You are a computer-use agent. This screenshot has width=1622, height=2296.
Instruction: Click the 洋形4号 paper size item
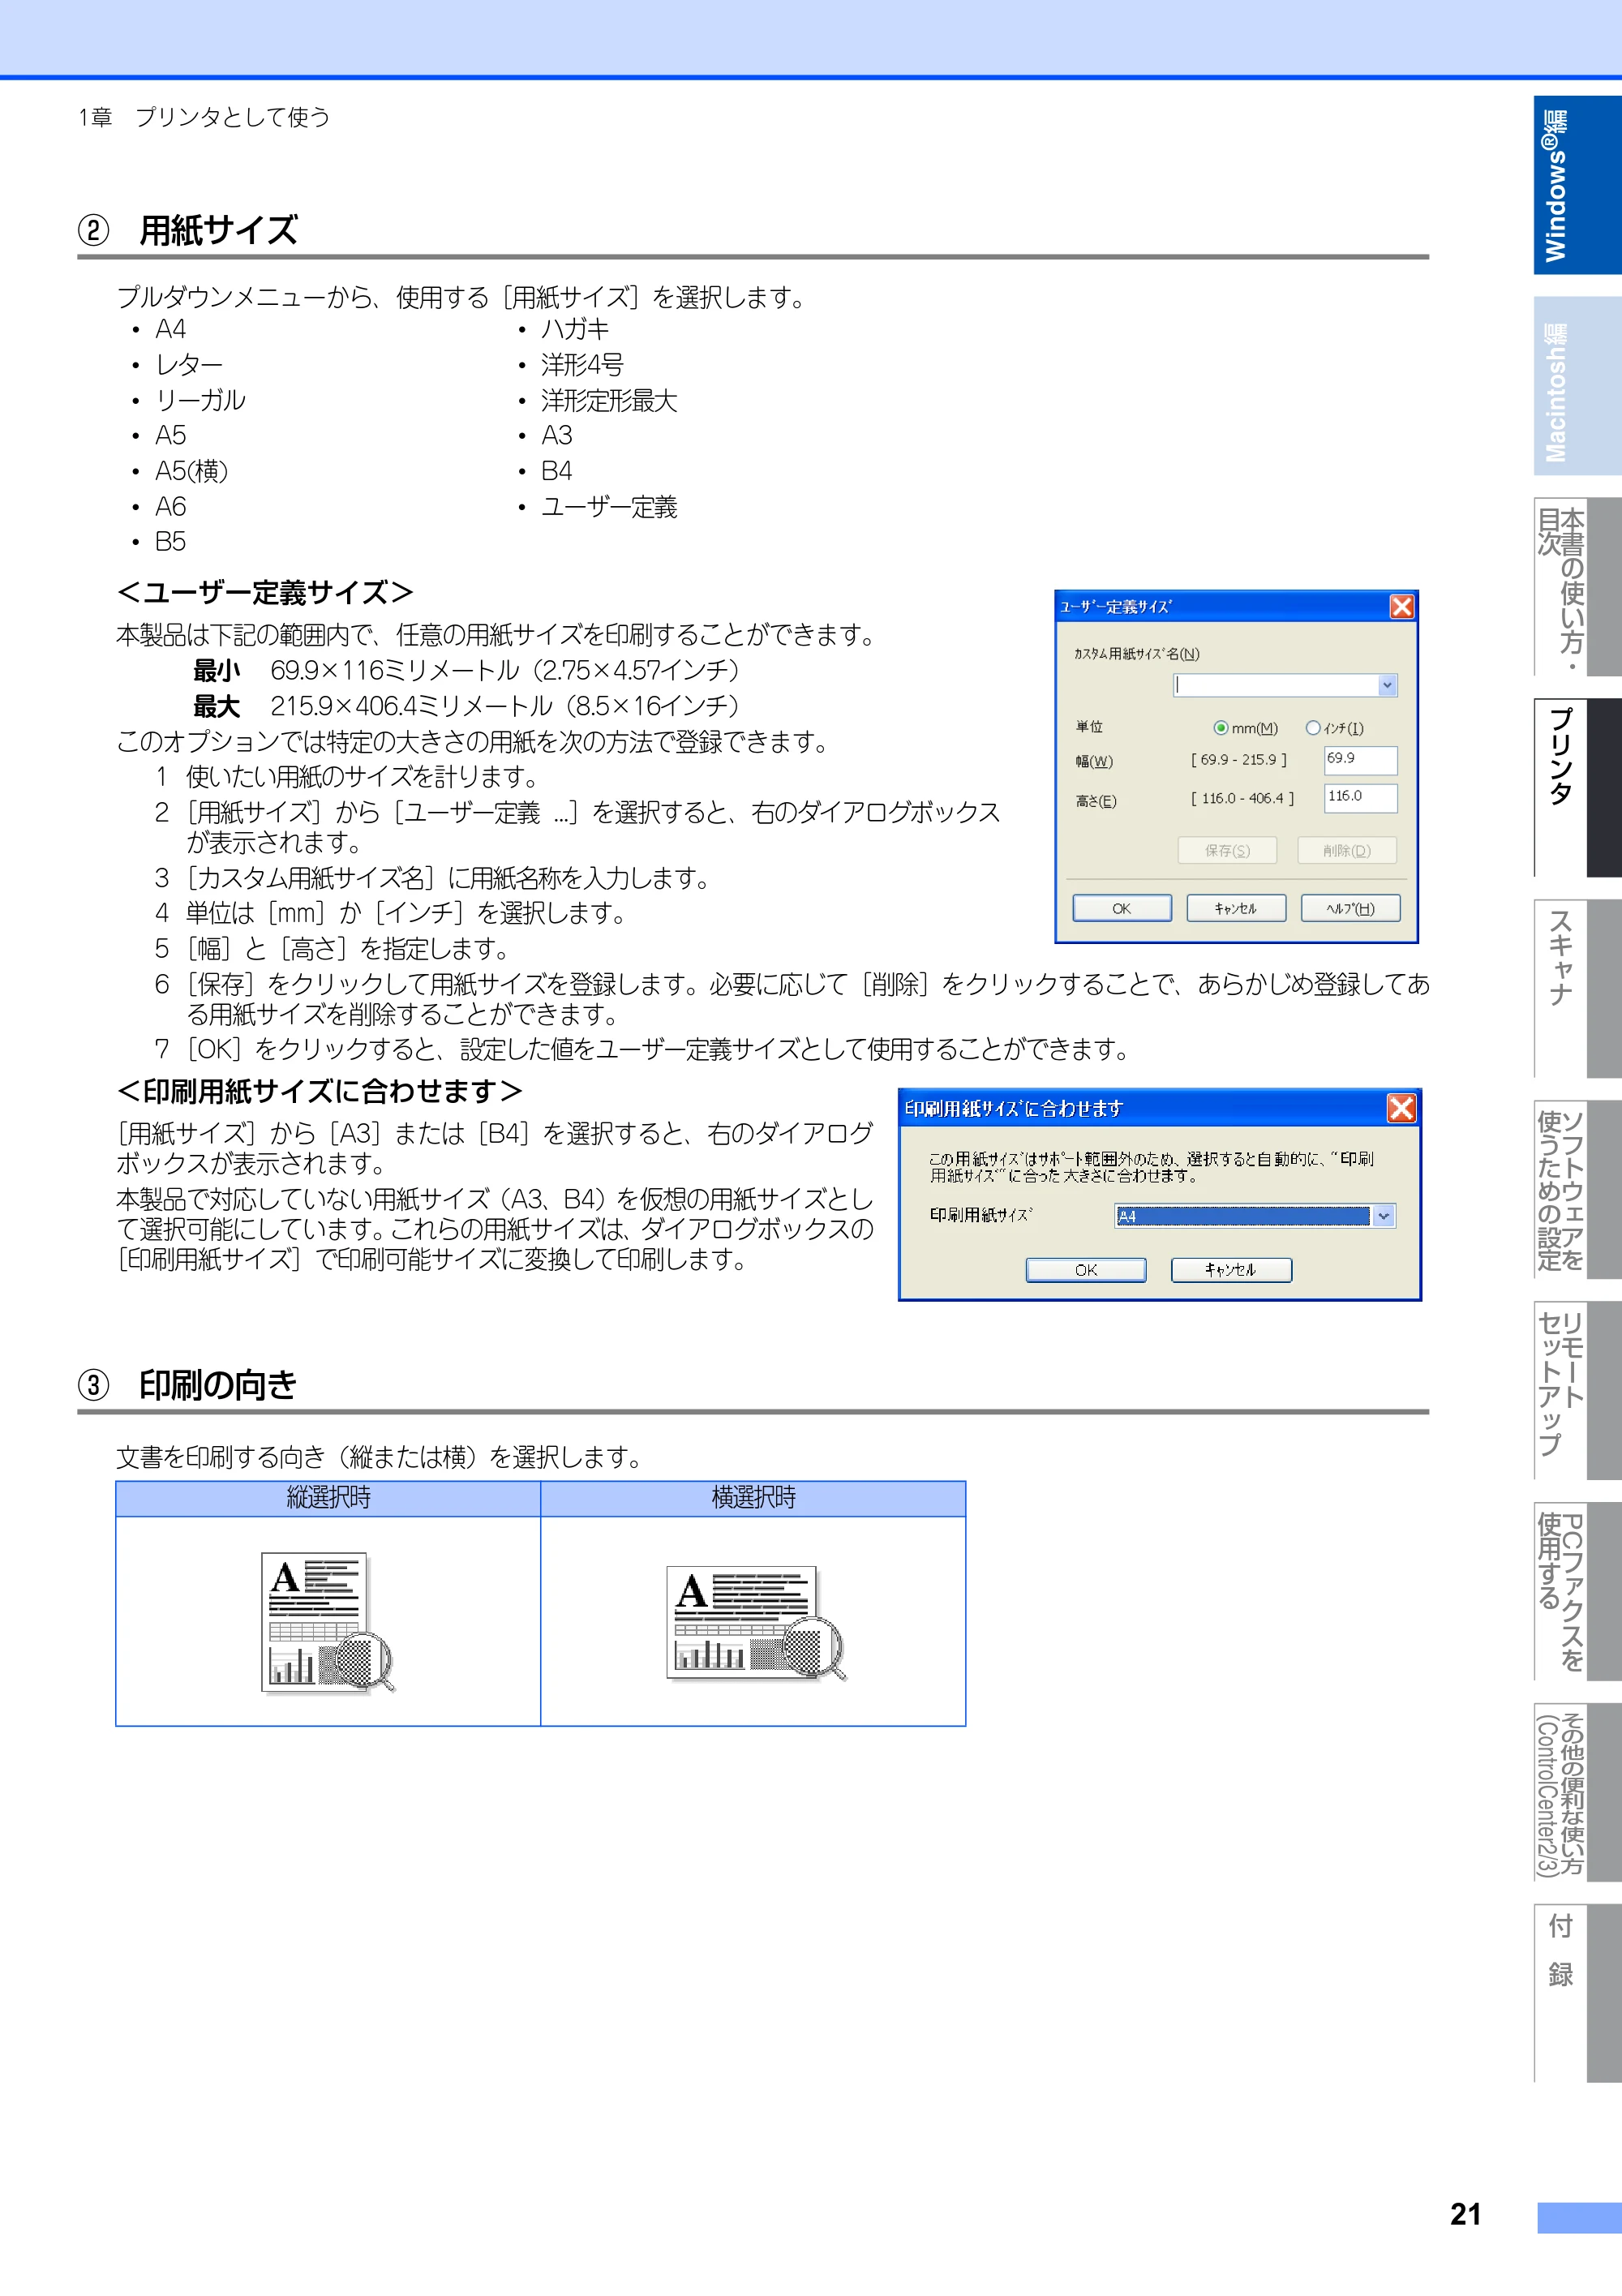click(x=582, y=364)
